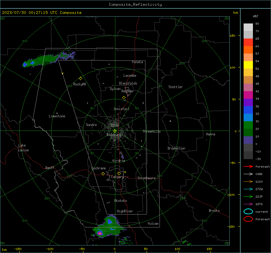Click the Innisfail label

coord(121,109)
